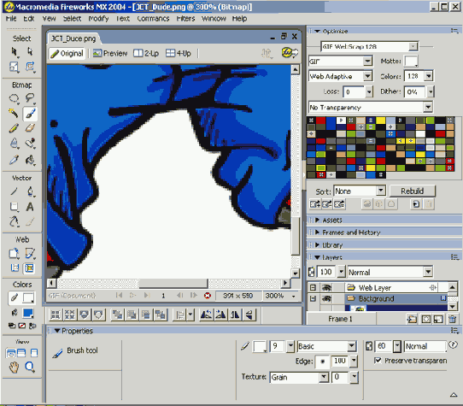The width and height of the screenshot is (463, 406).
Task: Select the Eraser tool
Action: (30, 128)
